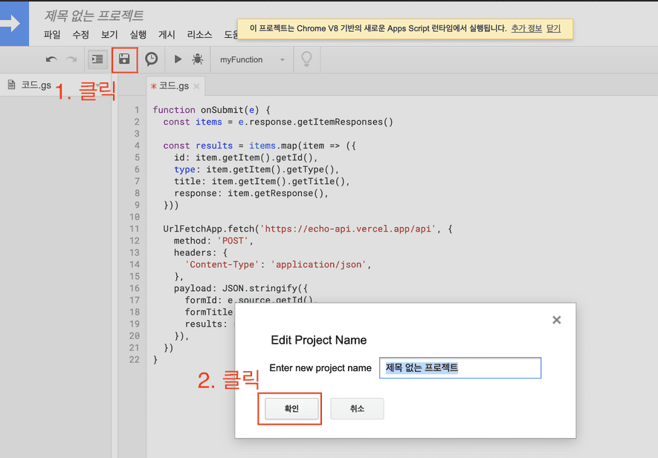This screenshot has height=458, width=658.
Task: Open the 파일 menu
Action: 52,35
